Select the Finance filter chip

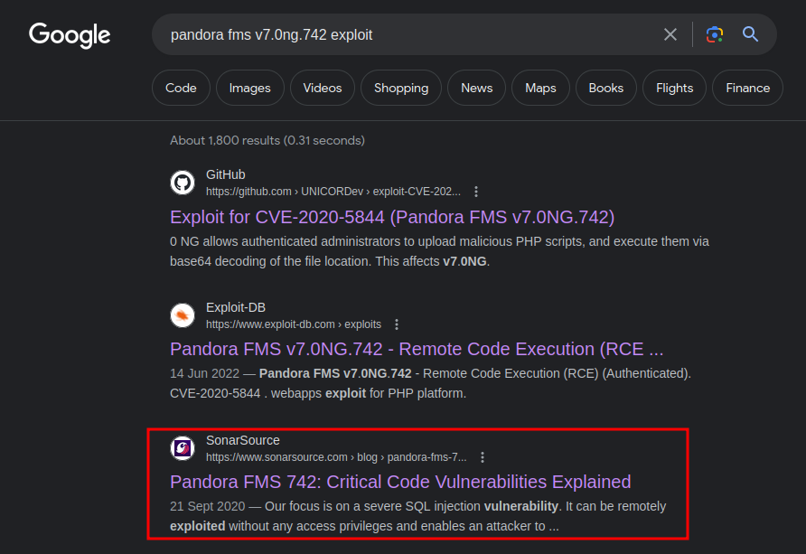[x=747, y=88]
